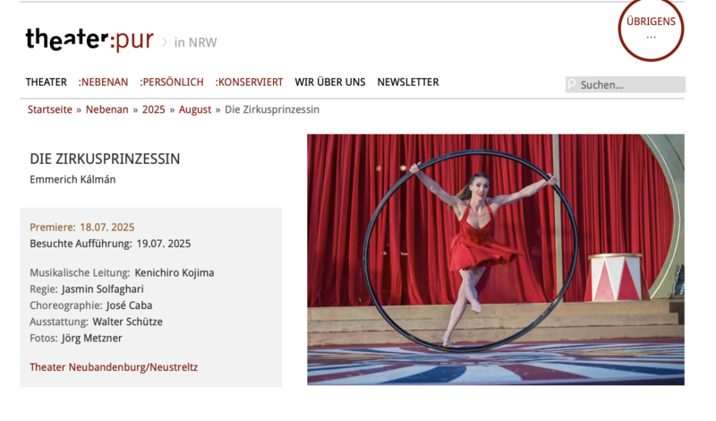Open Theater Neubandenburg/Neustreltz link
716x421 pixels.
114,367
